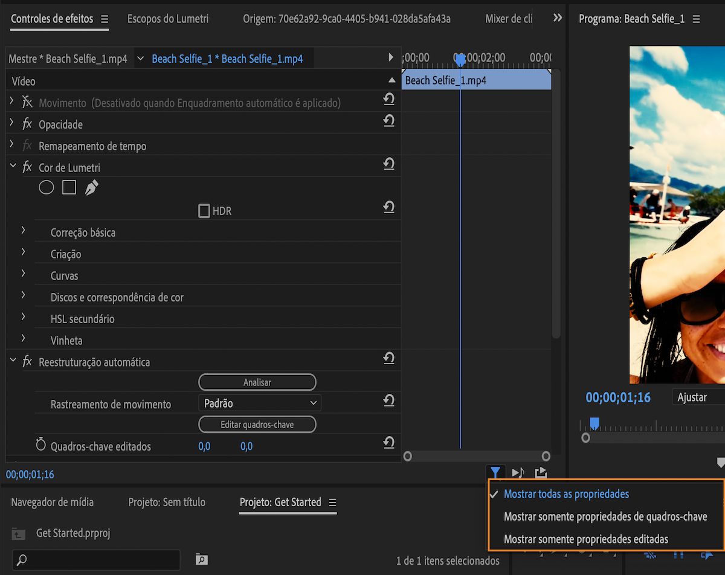The height and width of the screenshot is (575, 725).
Task: Select the ellipse mask tool under Cor de Lumetri
Action: click(x=47, y=188)
